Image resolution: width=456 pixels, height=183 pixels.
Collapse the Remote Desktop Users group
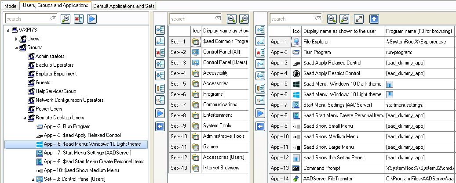tap(25, 118)
